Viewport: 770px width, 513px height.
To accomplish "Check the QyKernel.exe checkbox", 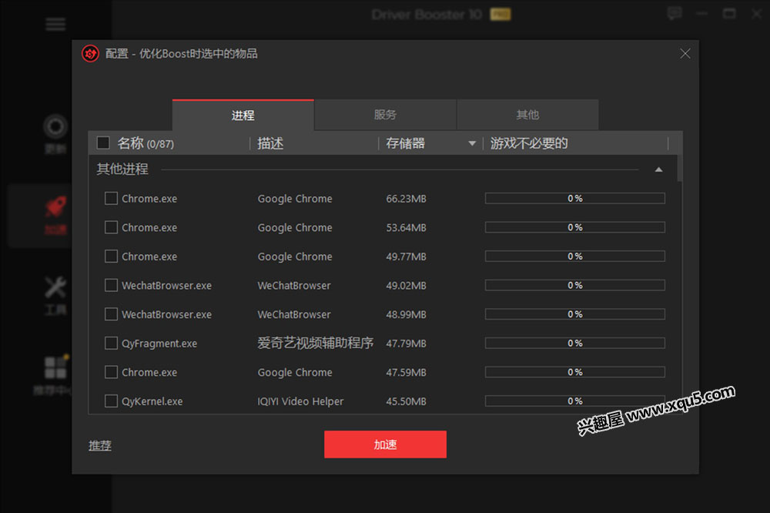I will (x=111, y=401).
